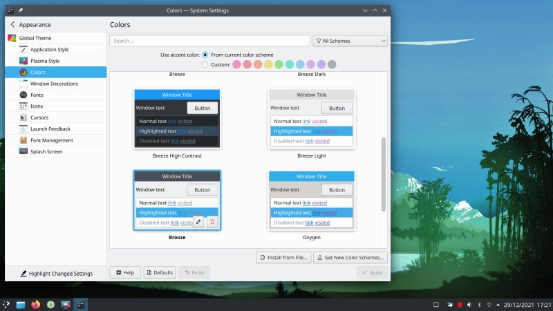Select the Custom accent color radio button
Screen dimensions: 553x311
point(205,65)
